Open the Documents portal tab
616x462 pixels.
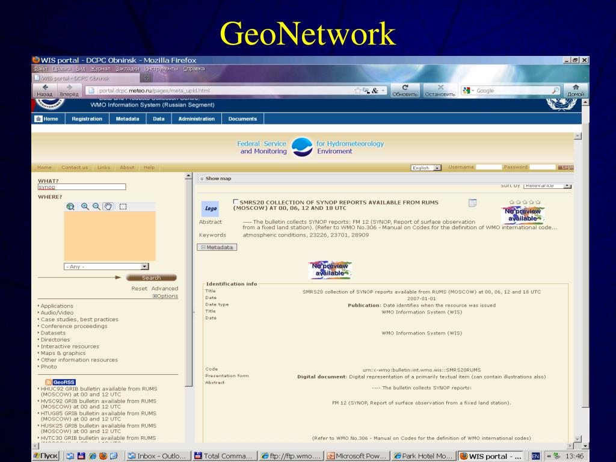point(242,119)
